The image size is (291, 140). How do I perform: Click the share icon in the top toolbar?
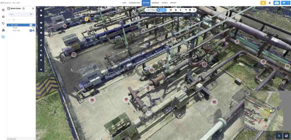click(194, 10)
